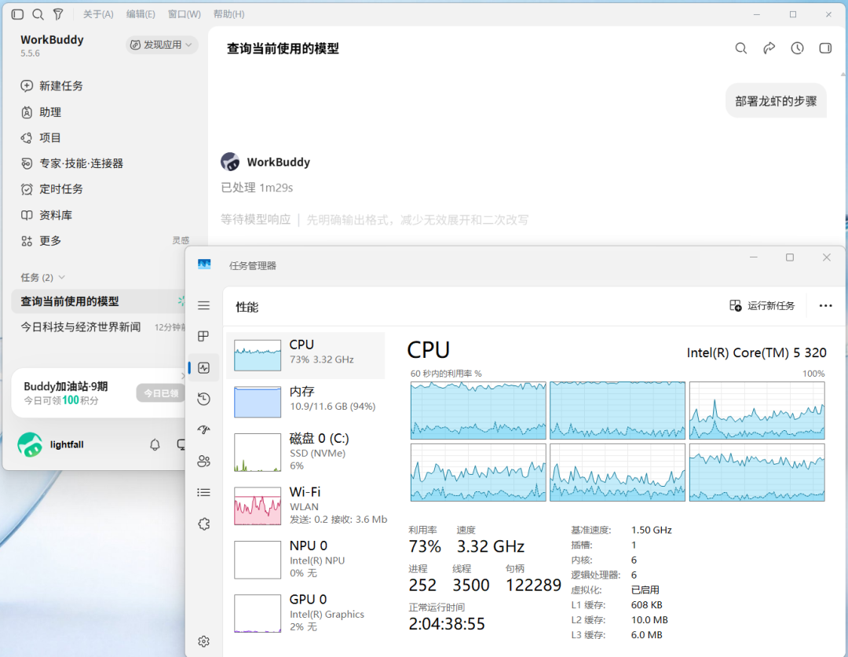Viewport: 848px width, 657px height.
Task: Open the 编辑(E) menu
Action: click(x=141, y=15)
